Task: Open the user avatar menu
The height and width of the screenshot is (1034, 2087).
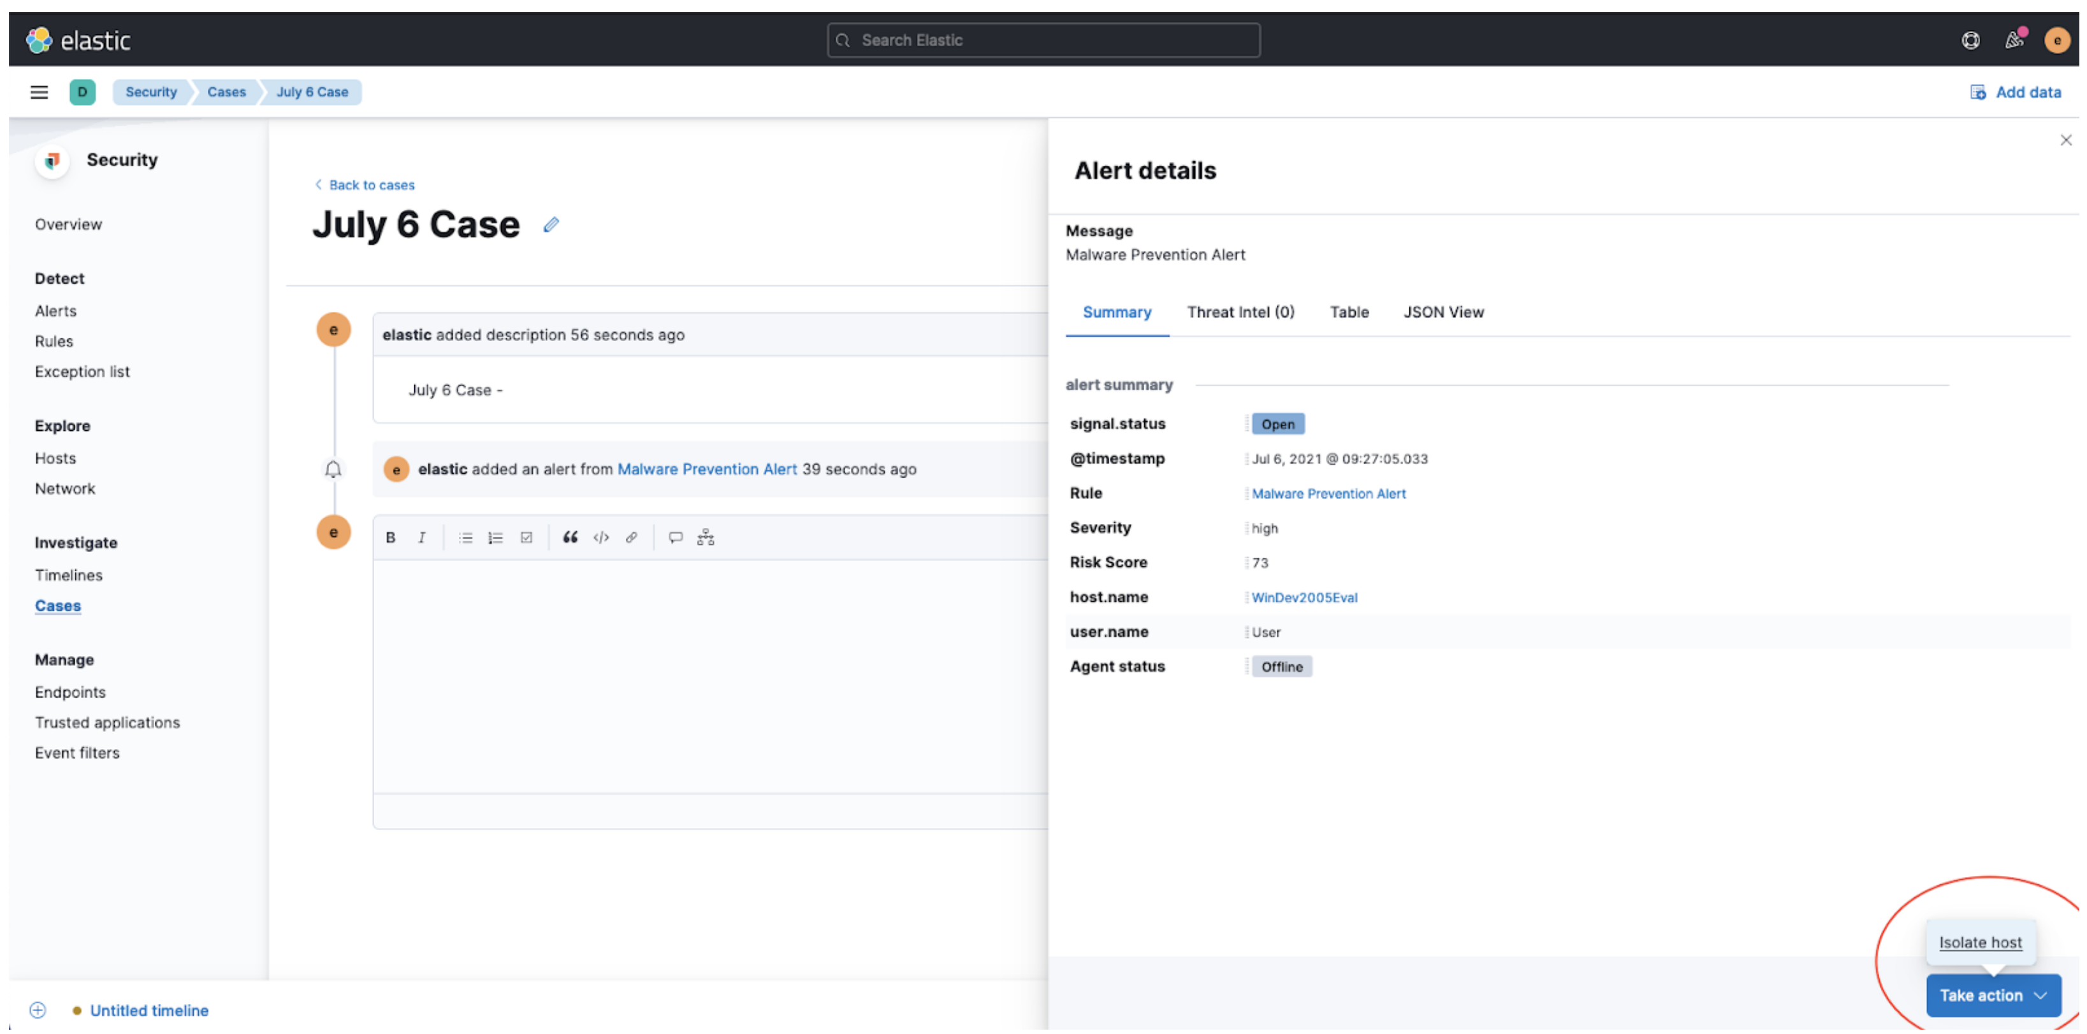Action: pyautogui.click(x=2056, y=41)
